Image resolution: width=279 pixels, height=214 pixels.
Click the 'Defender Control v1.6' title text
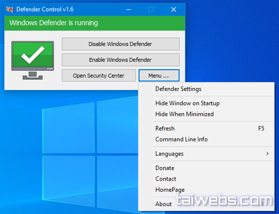[x=45, y=9]
